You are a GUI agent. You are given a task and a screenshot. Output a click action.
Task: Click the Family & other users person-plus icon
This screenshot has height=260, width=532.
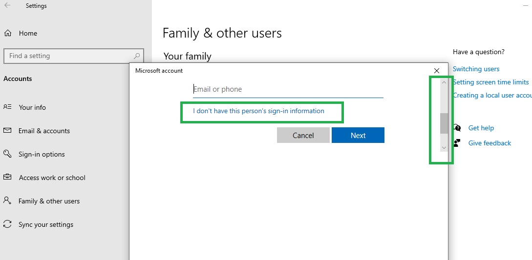click(x=7, y=200)
